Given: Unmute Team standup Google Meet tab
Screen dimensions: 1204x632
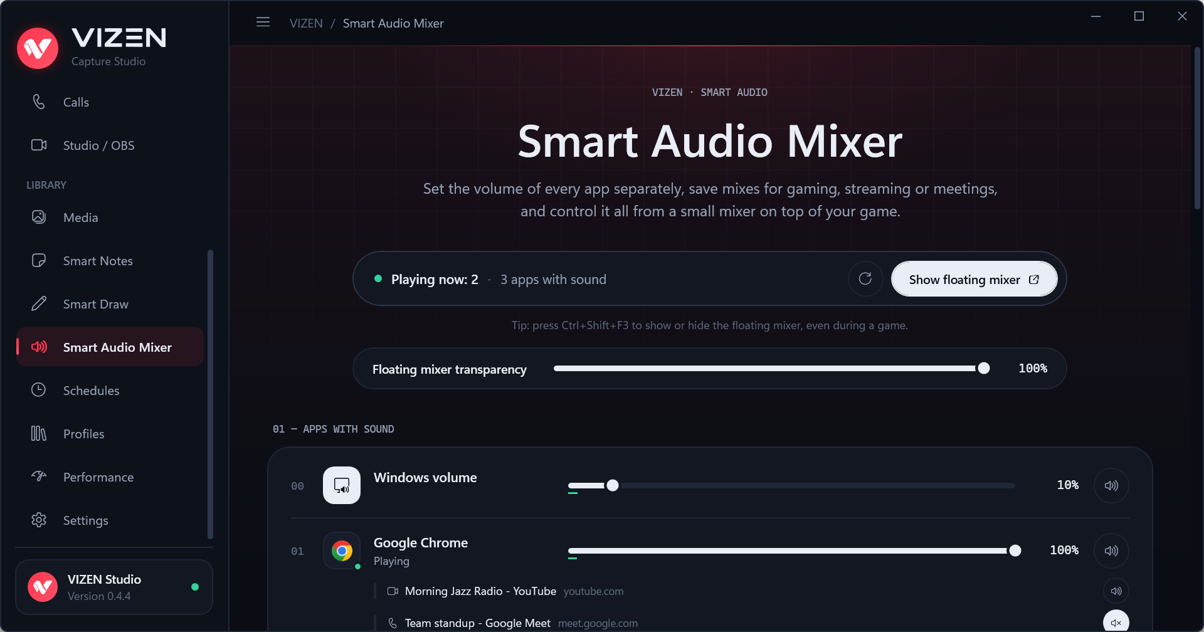Looking at the screenshot, I should [1116, 623].
